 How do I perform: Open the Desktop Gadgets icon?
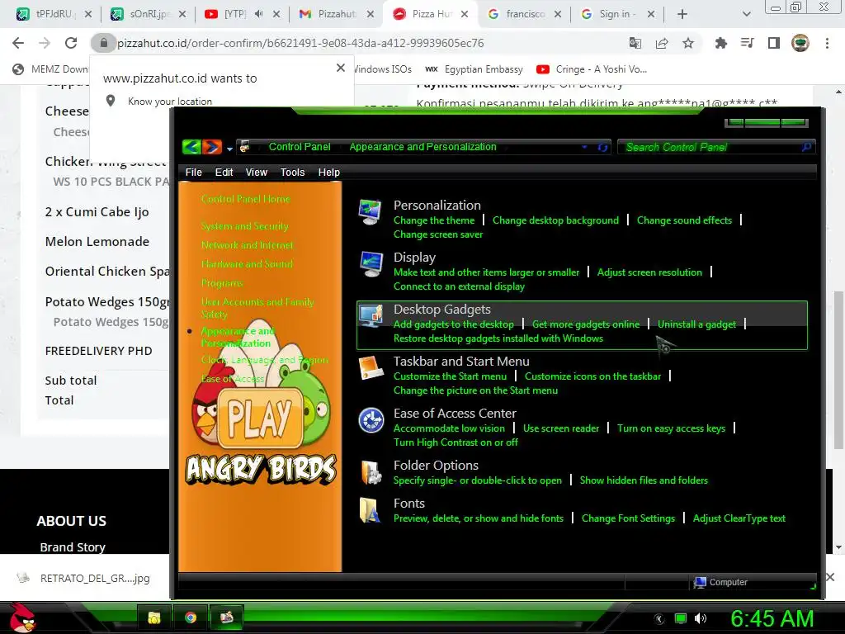point(371,315)
